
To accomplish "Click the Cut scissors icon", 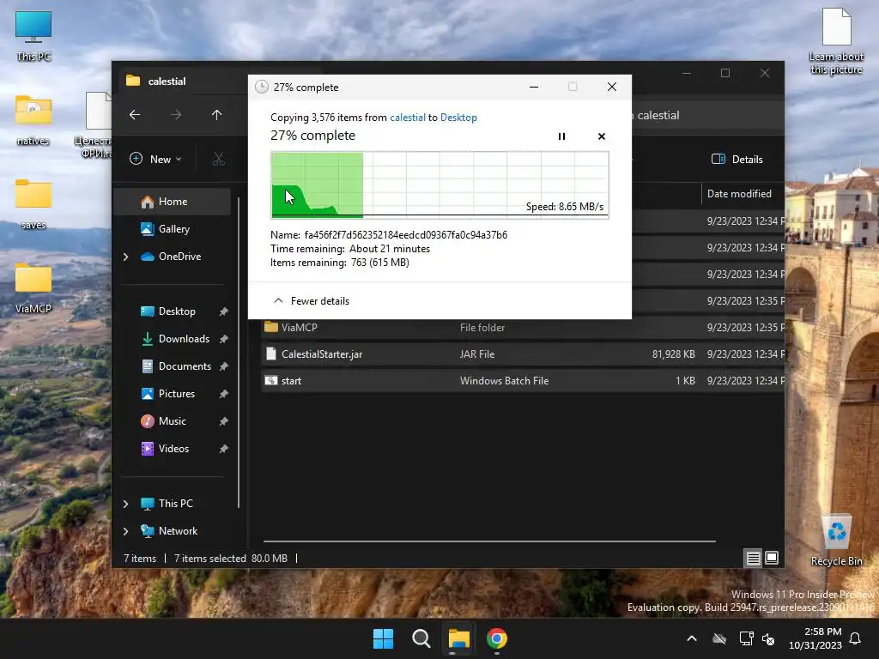I will pyautogui.click(x=219, y=159).
